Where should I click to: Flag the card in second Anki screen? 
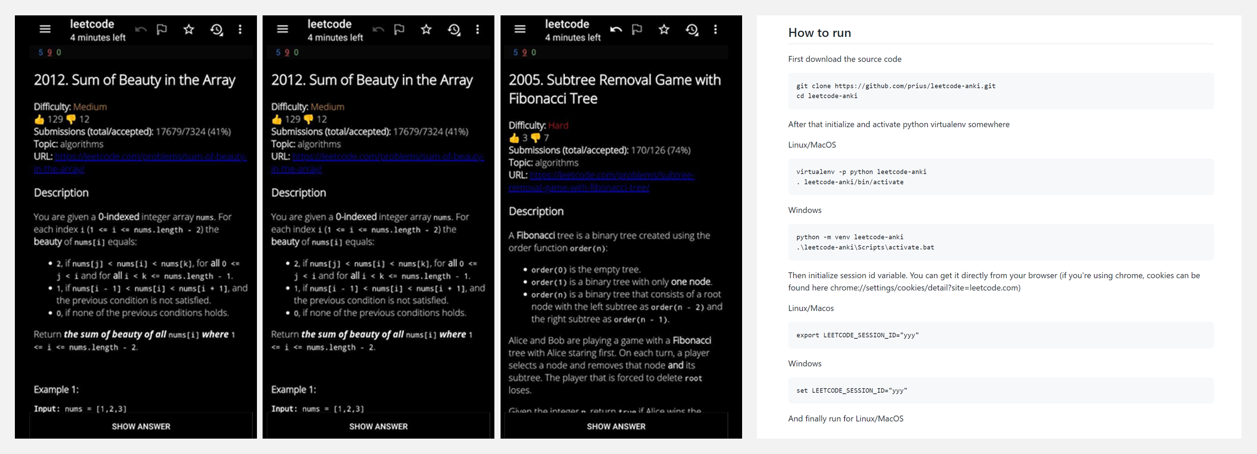click(400, 30)
